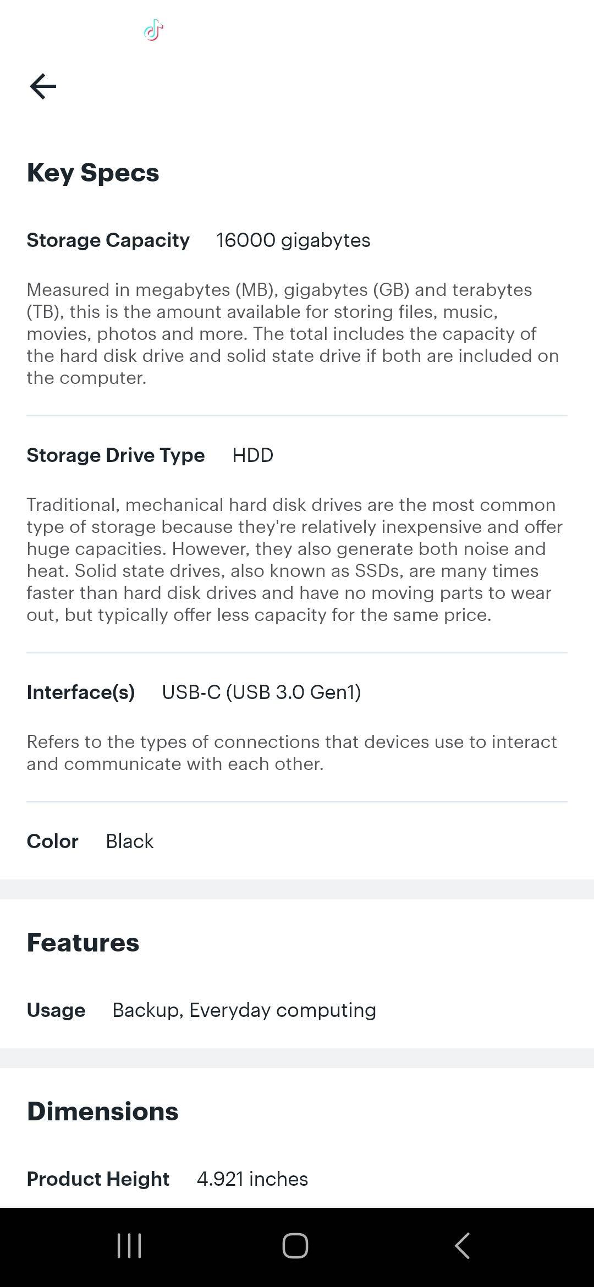
Task: Tap the hard disk drives explanation paragraph
Action: click(294, 560)
